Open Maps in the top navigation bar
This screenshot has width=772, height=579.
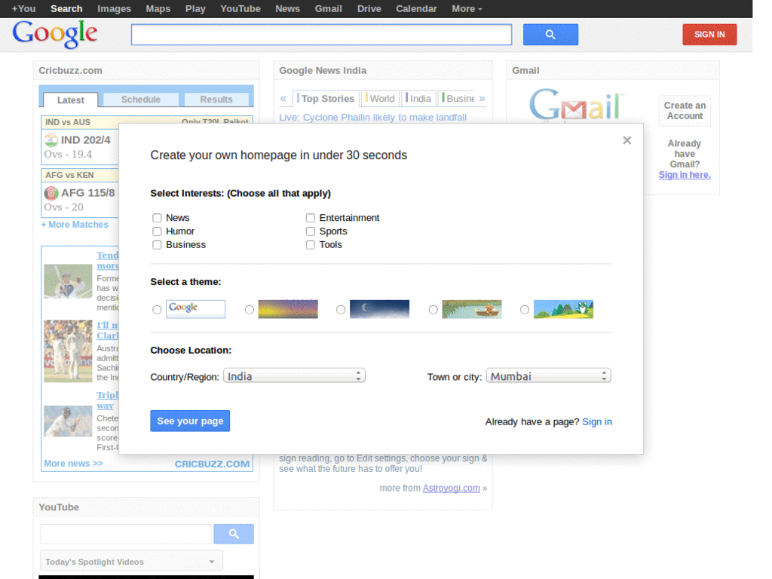click(158, 9)
